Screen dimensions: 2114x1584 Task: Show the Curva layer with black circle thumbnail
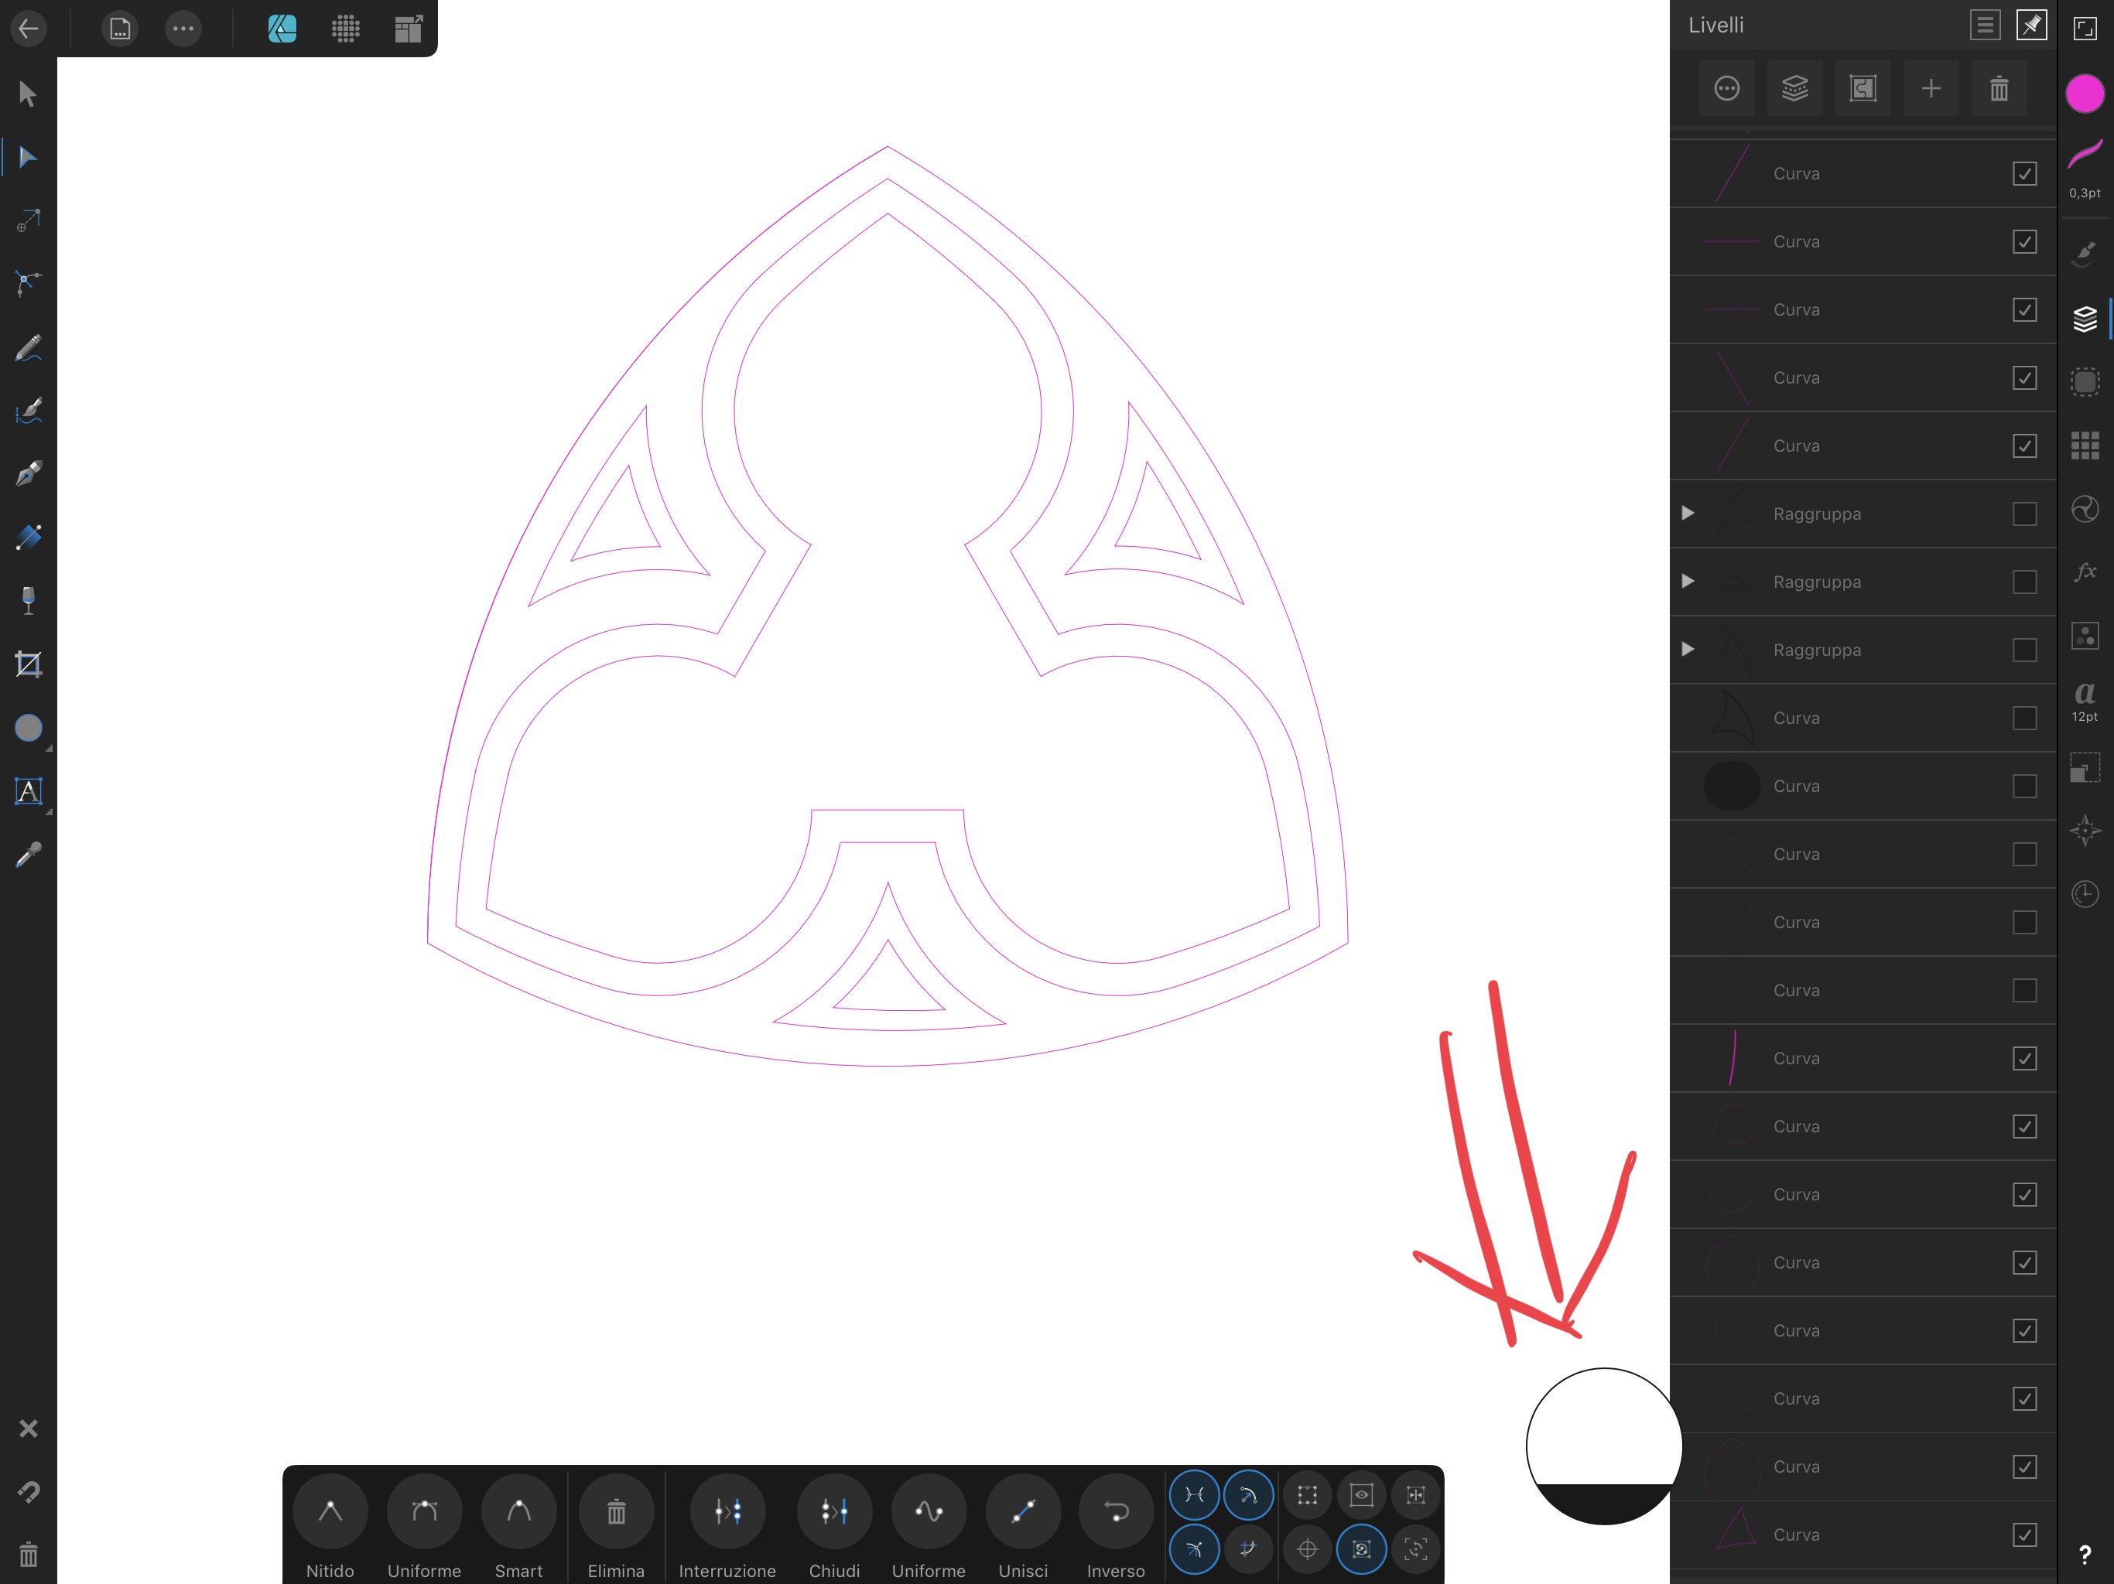(x=2024, y=785)
